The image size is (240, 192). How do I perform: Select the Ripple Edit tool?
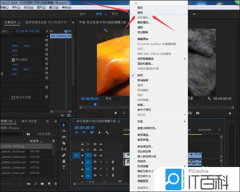click(x=64, y=137)
